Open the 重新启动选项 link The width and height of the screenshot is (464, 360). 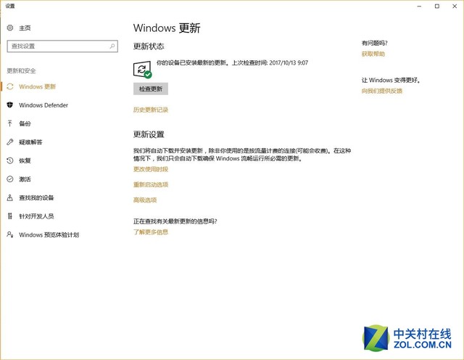[x=151, y=184]
